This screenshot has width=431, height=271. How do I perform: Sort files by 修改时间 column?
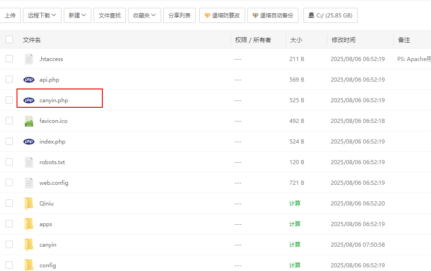(x=343, y=40)
